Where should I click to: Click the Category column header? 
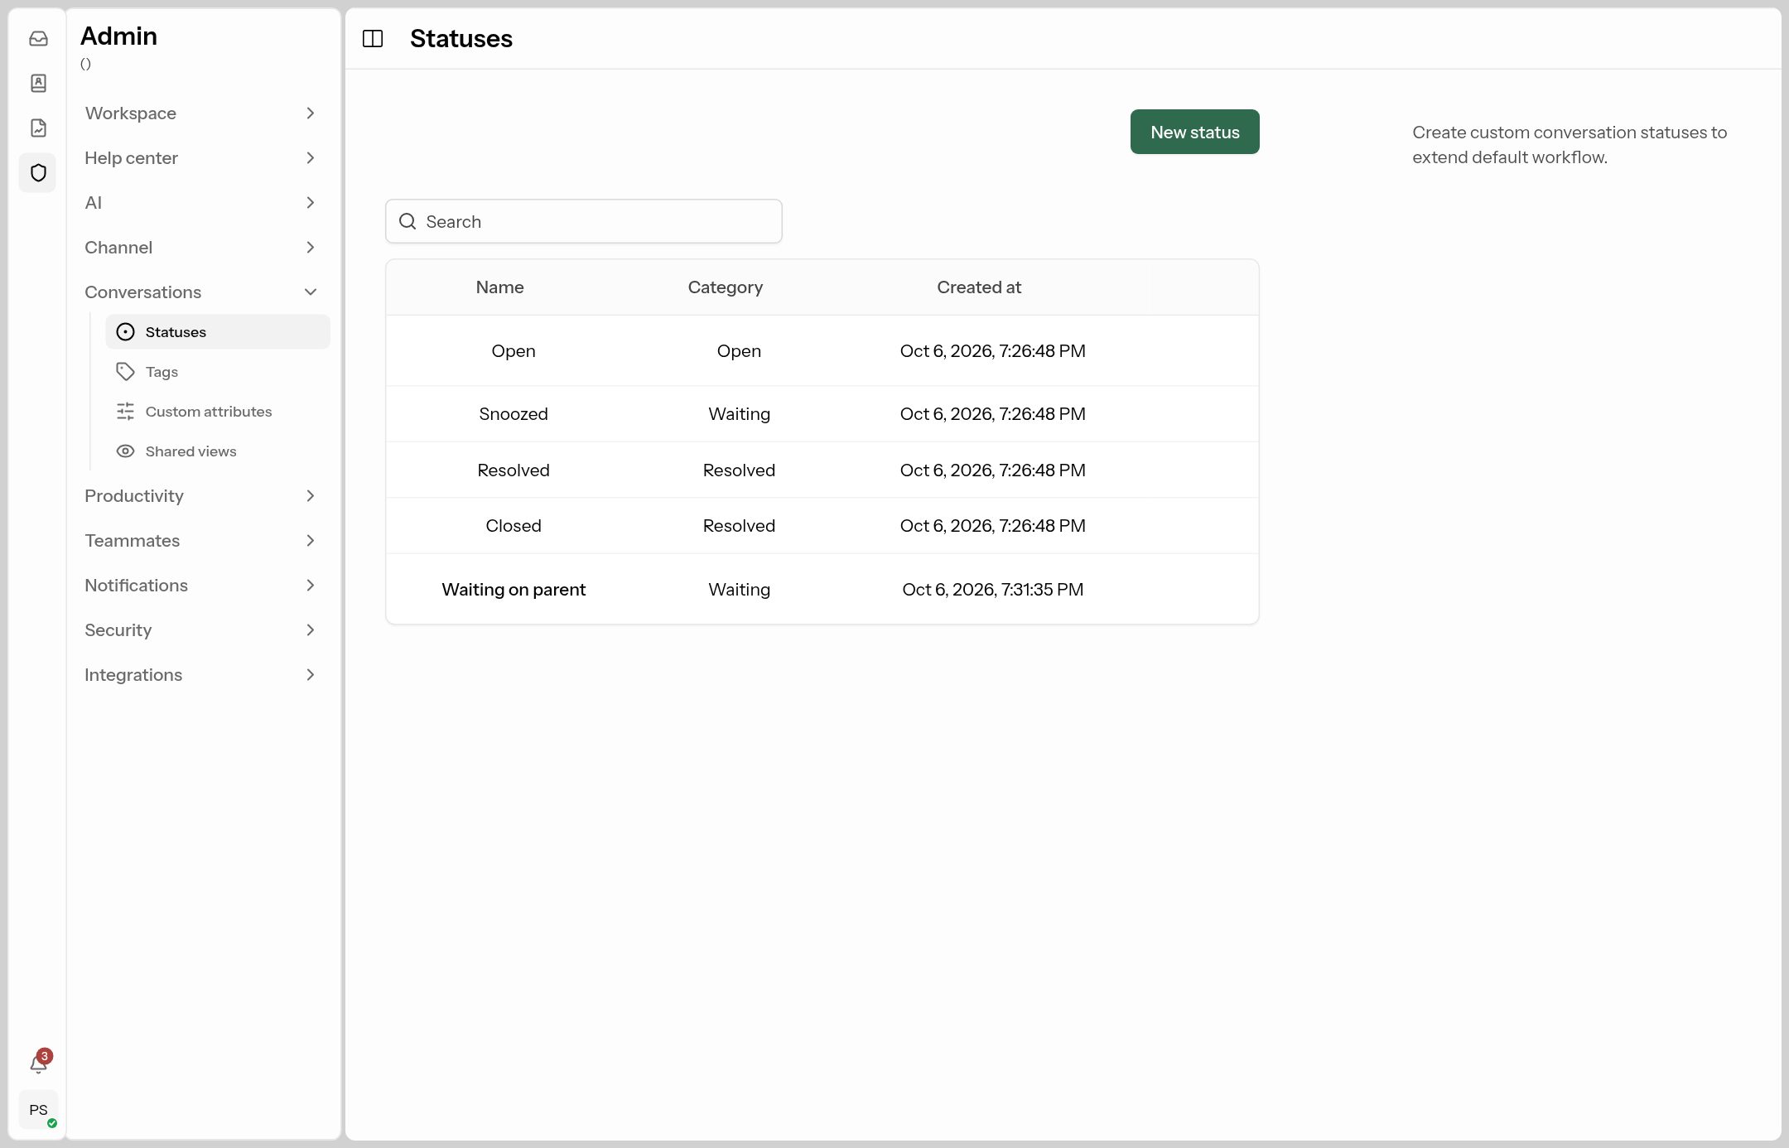pyautogui.click(x=725, y=287)
